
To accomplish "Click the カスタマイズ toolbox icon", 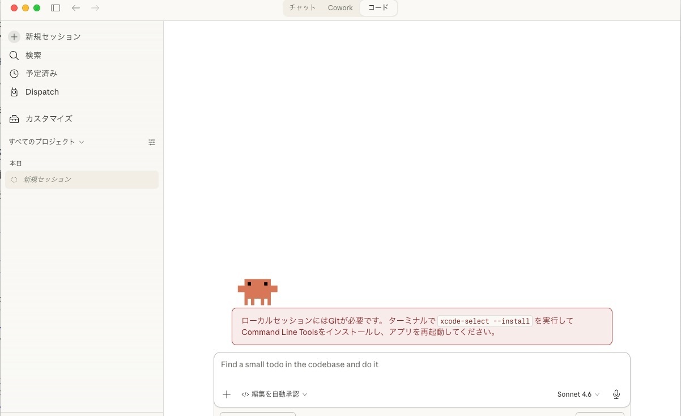I will tap(14, 119).
